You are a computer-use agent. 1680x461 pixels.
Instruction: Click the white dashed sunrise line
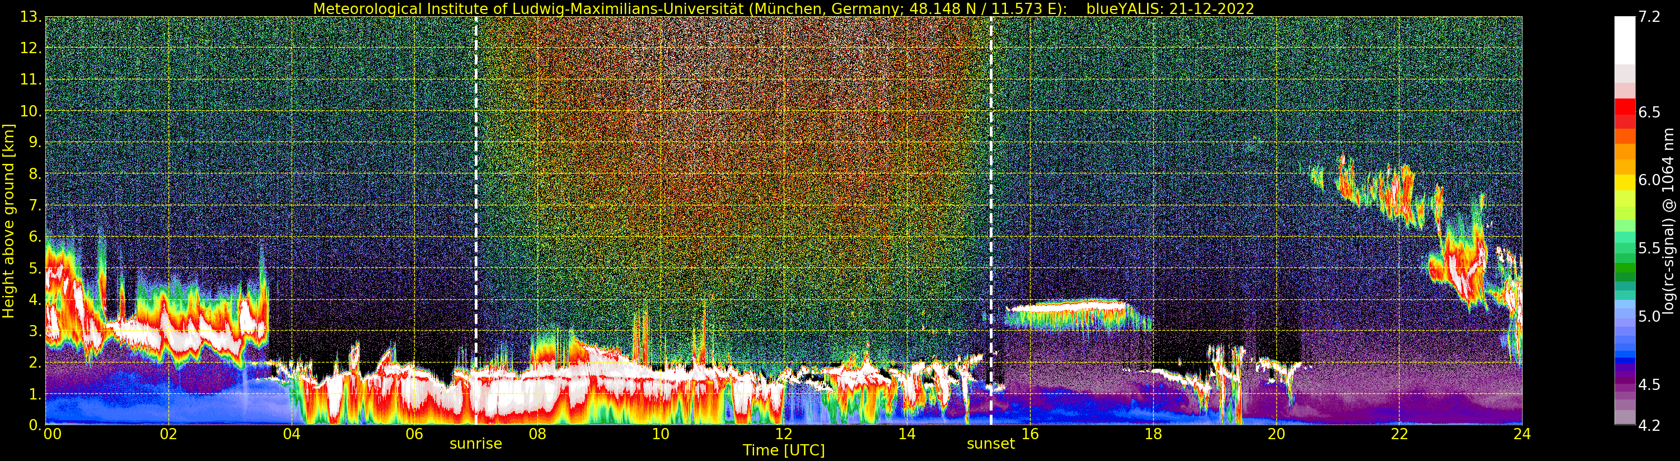476,220
